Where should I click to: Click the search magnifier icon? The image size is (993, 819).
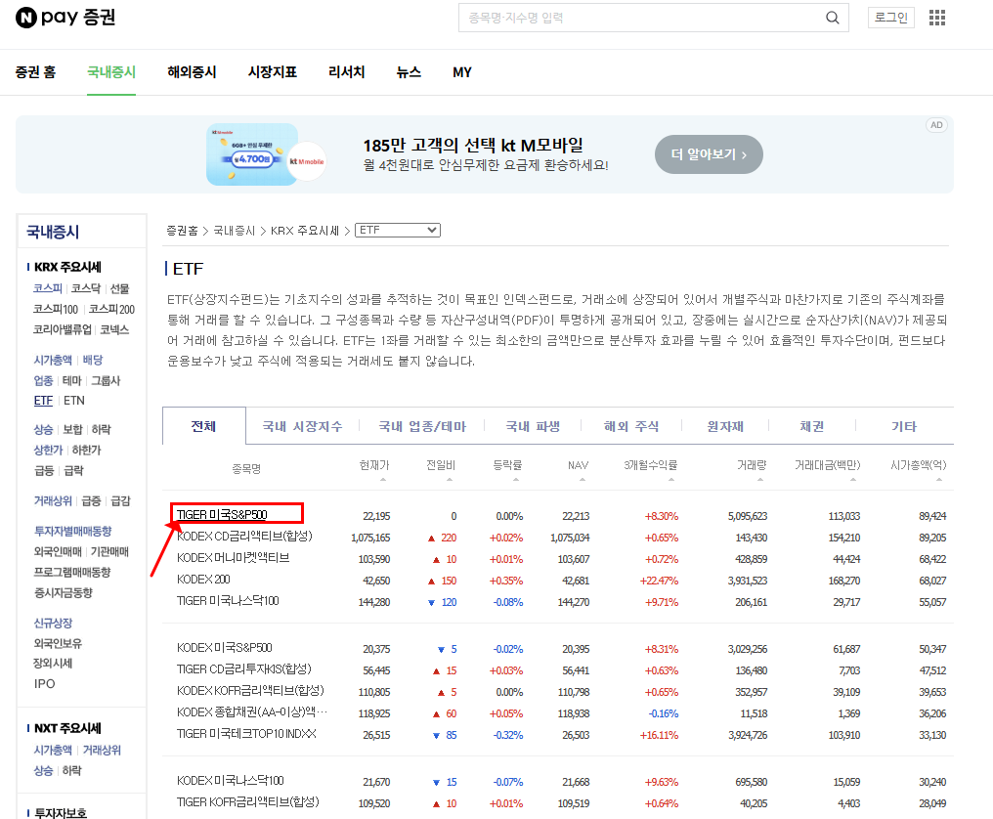click(832, 18)
